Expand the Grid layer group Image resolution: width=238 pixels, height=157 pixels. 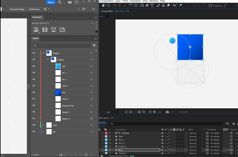43,125
